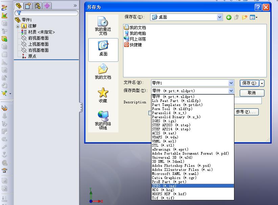Select 网上邻居 in the file list
Screen dimensions: 278x205
click(135, 39)
